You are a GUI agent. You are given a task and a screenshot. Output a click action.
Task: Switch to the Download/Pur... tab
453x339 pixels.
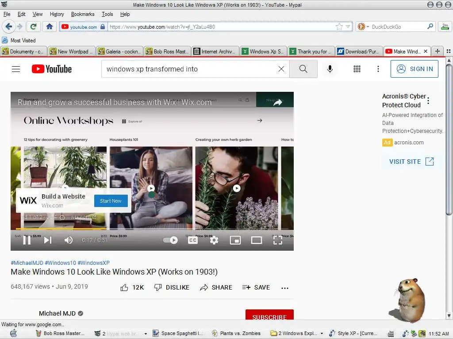point(359,51)
